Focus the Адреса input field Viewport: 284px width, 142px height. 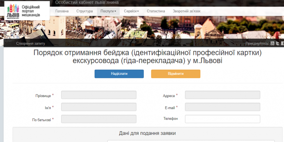223,95
